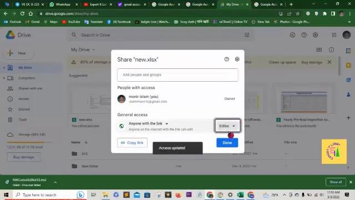This screenshot has height=200, width=355.
Task: Click Show all downloads button
Action: pos(336,182)
